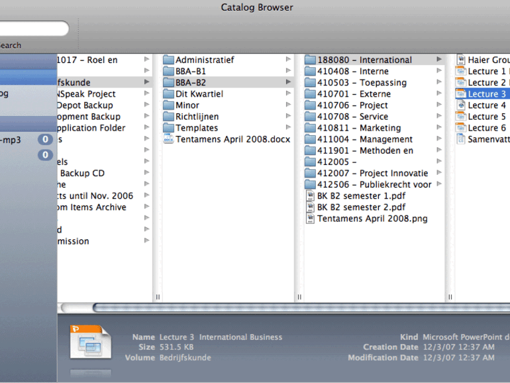
Task: Click the 412007 - Project Innovatie folder icon
Action: coord(310,173)
